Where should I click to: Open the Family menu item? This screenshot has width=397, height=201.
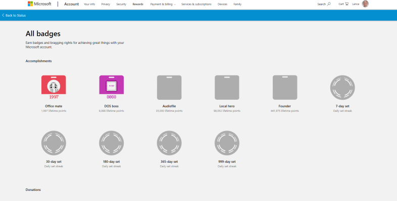coord(237,5)
